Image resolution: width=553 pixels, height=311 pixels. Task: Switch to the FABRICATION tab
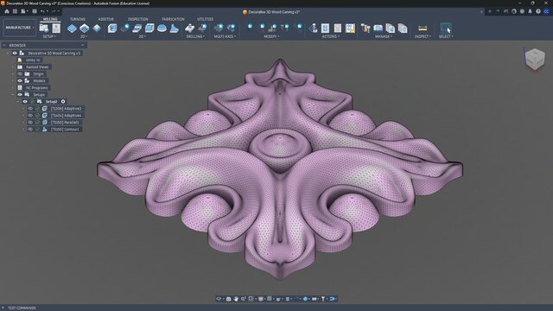173,19
